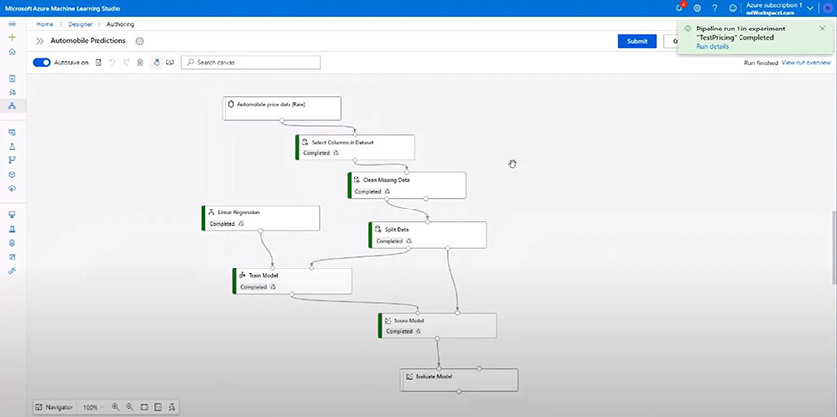Click the redo arrow in the canvas toolbar

point(126,62)
